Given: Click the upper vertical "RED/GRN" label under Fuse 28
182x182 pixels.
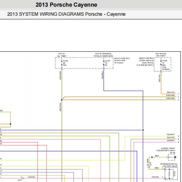Looking at the screenshot, I should click(x=60, y=75).
